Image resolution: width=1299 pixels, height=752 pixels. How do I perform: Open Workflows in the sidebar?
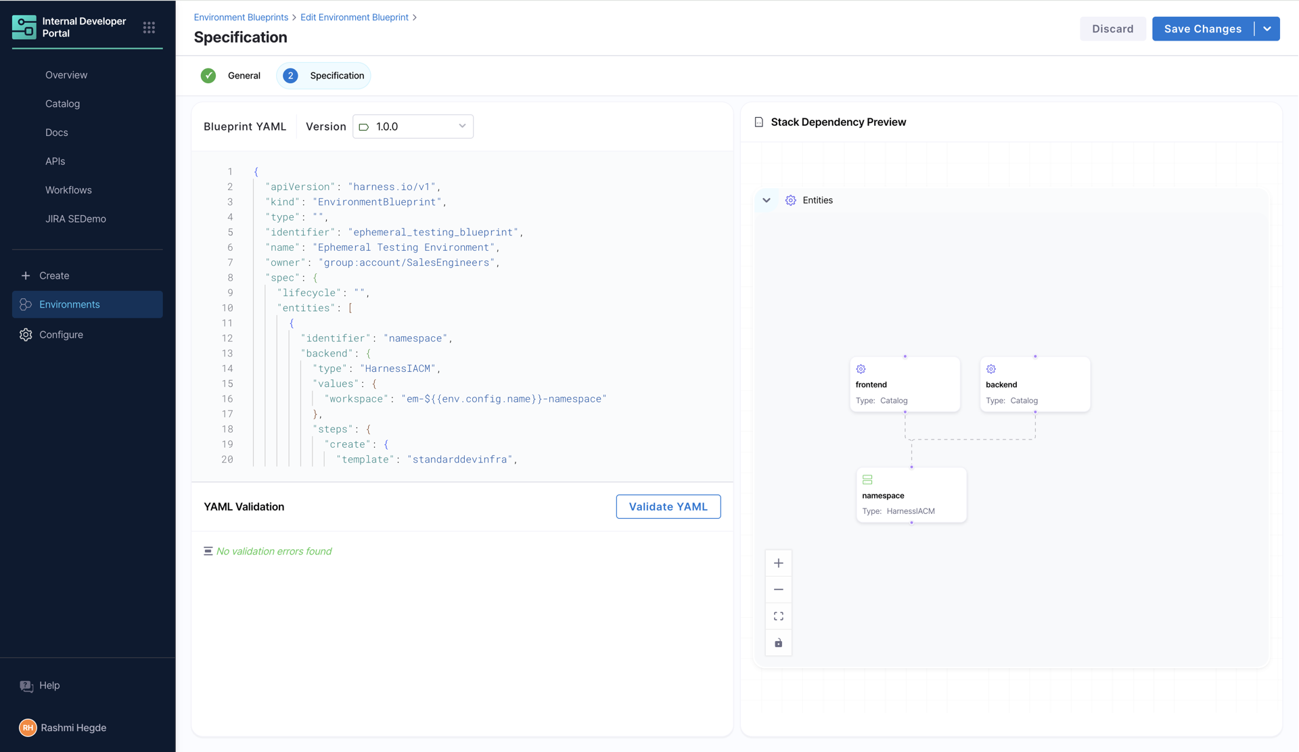[68, 190]
